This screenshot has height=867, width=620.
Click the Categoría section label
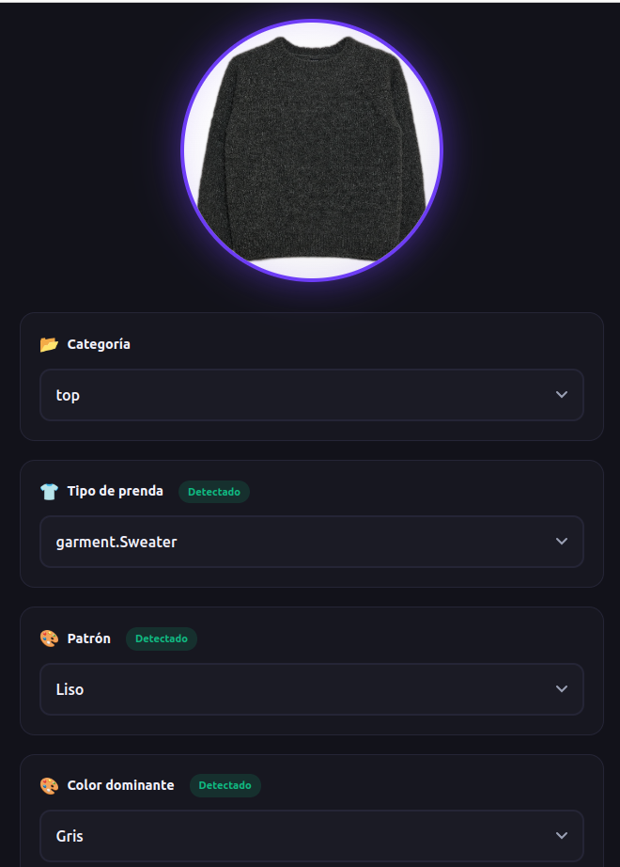pos(99,344)
